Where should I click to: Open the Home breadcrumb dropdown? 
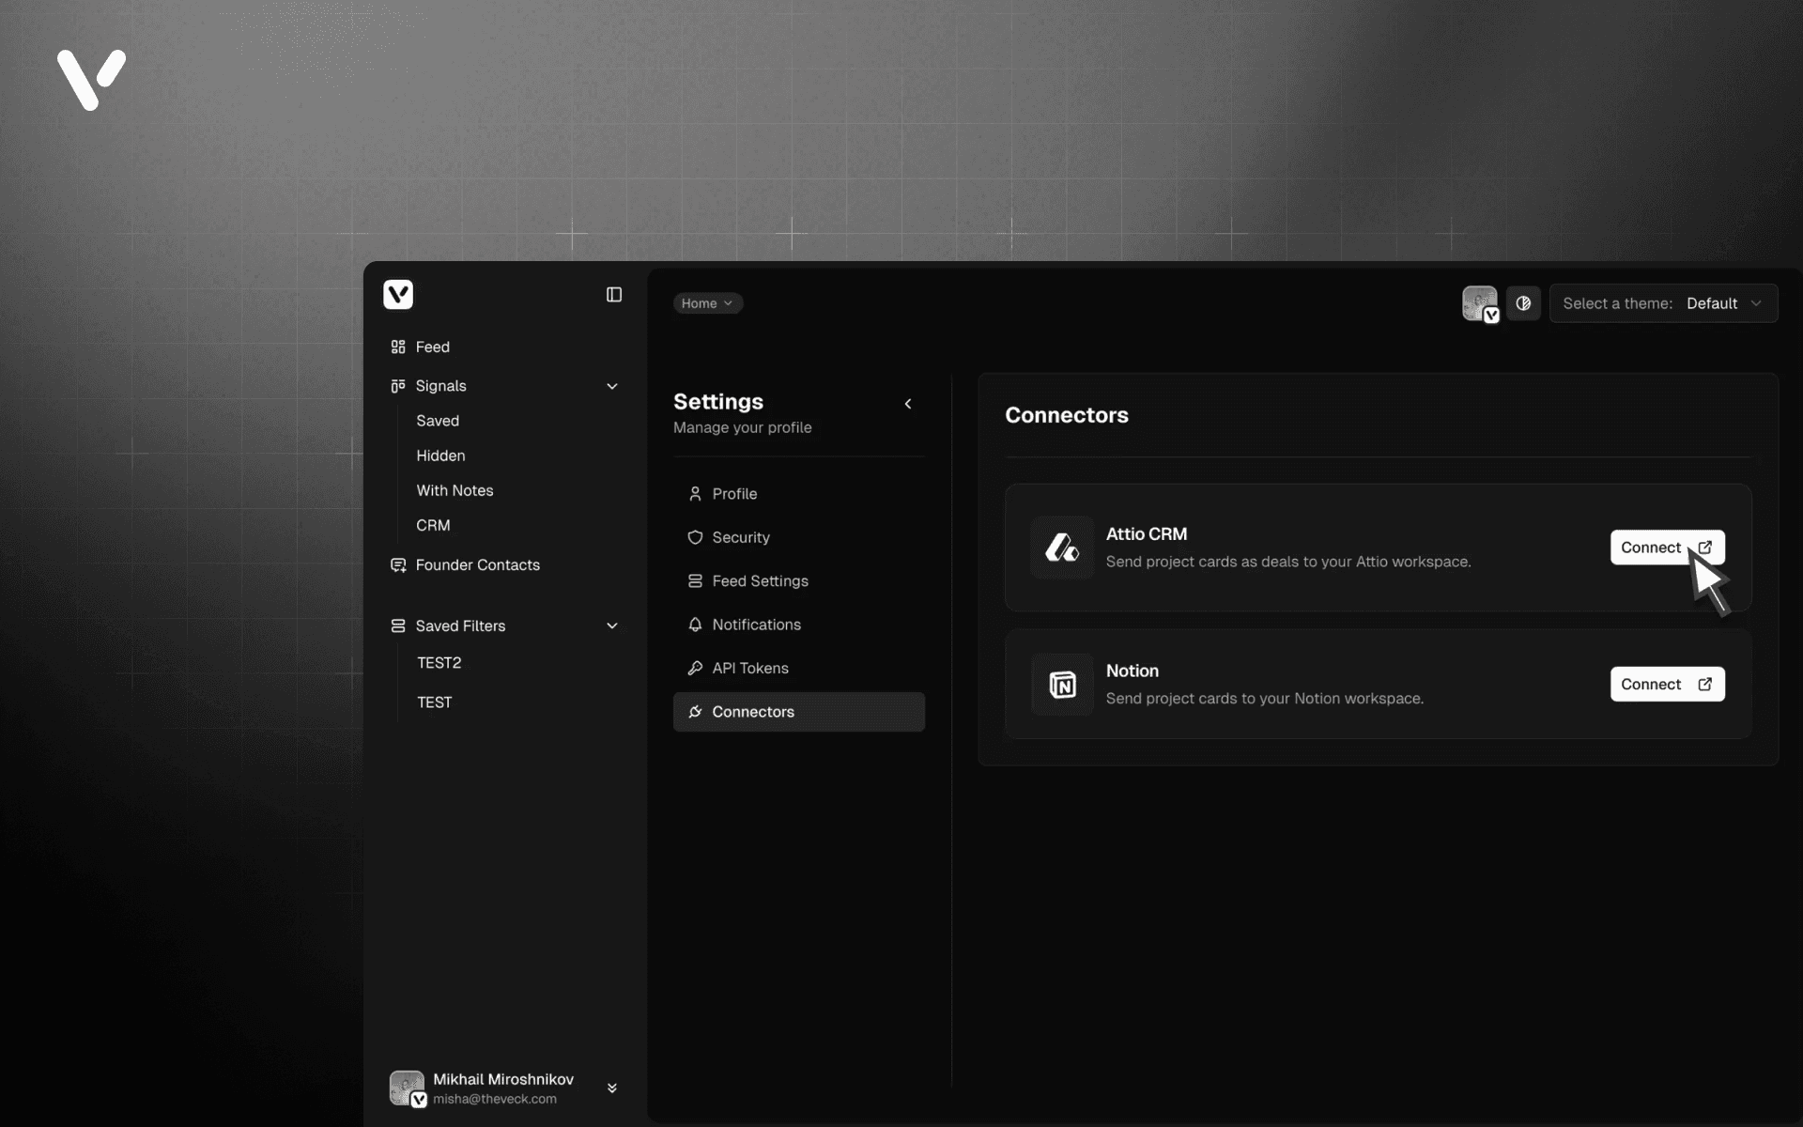707,303
